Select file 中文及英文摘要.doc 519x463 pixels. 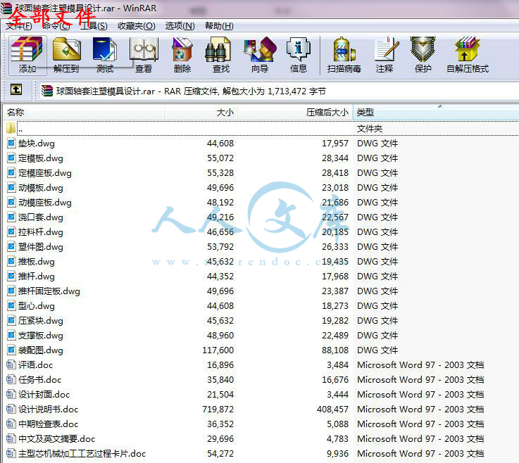pyautogui.click(x=56, y=438)
